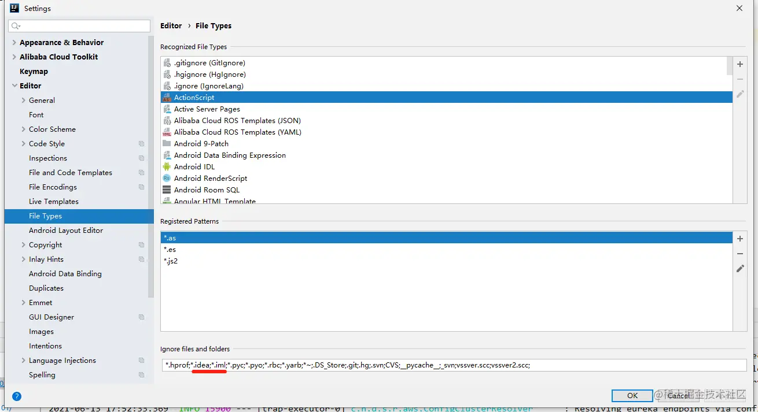
Task: Open Duplicates settings page
Action: point(46,288)
